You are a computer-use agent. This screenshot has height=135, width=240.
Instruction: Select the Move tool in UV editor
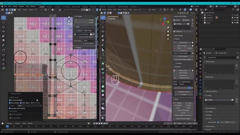coord(3,27)
